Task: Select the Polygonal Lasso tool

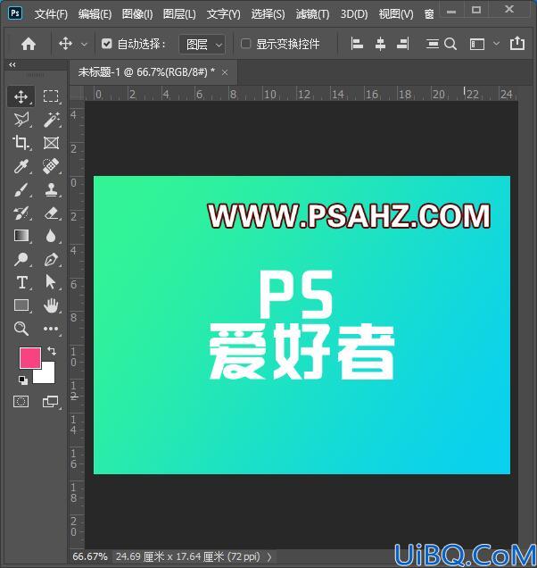Action: (21, 120)
